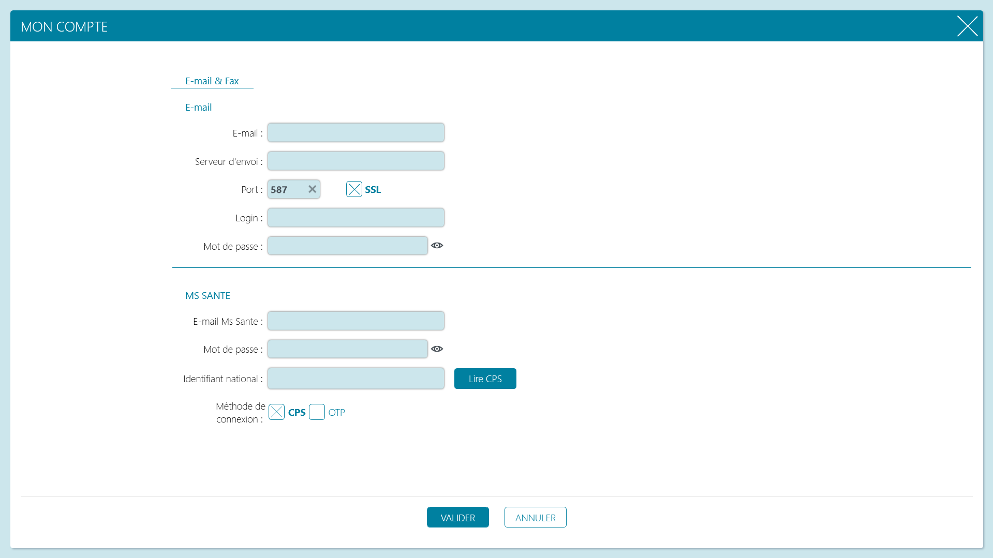Show the e-mail password with eye icon
993x558 pixels.
(437, 246)
